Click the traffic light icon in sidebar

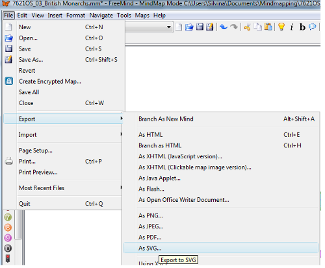tap(8, 259)
